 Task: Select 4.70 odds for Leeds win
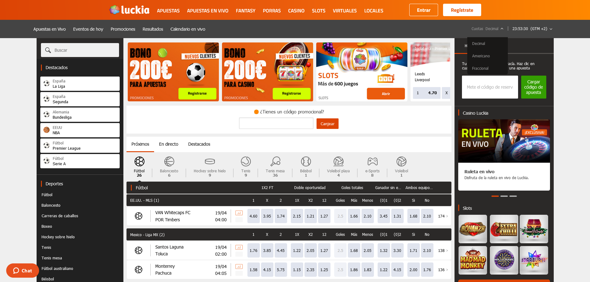pos(427,93)
